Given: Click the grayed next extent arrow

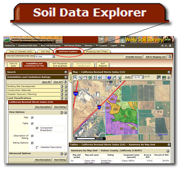Looking at the screenshot, I should [104, 77].
